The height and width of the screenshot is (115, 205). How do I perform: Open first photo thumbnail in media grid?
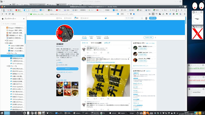point(60,85)
